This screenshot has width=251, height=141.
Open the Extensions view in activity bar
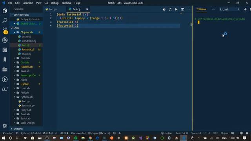tap(5, 50)
